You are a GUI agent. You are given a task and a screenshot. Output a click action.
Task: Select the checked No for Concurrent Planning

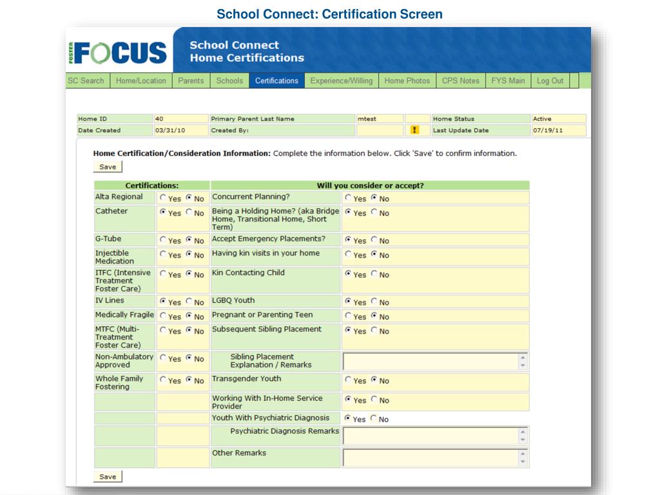[x=374, y=197]
